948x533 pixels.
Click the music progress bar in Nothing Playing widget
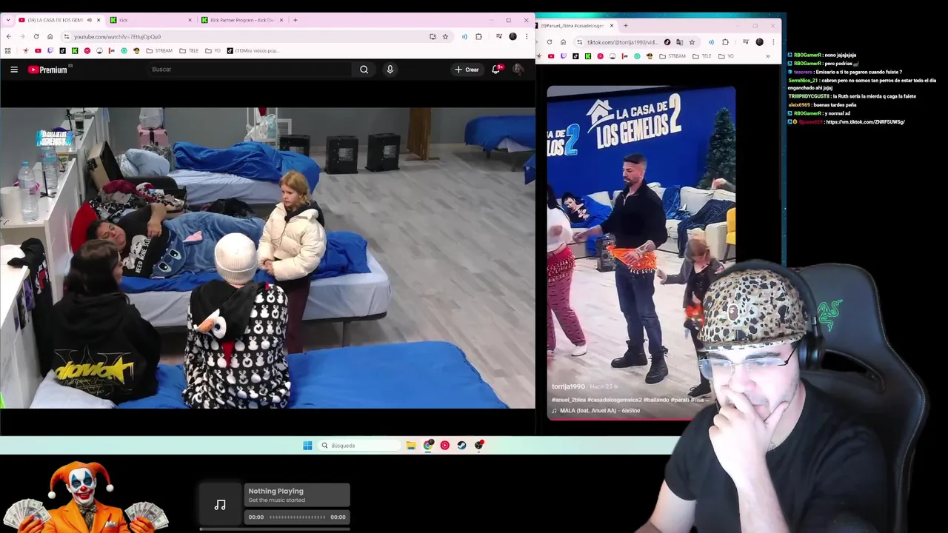pyautogui.click(x=297, y=517)
